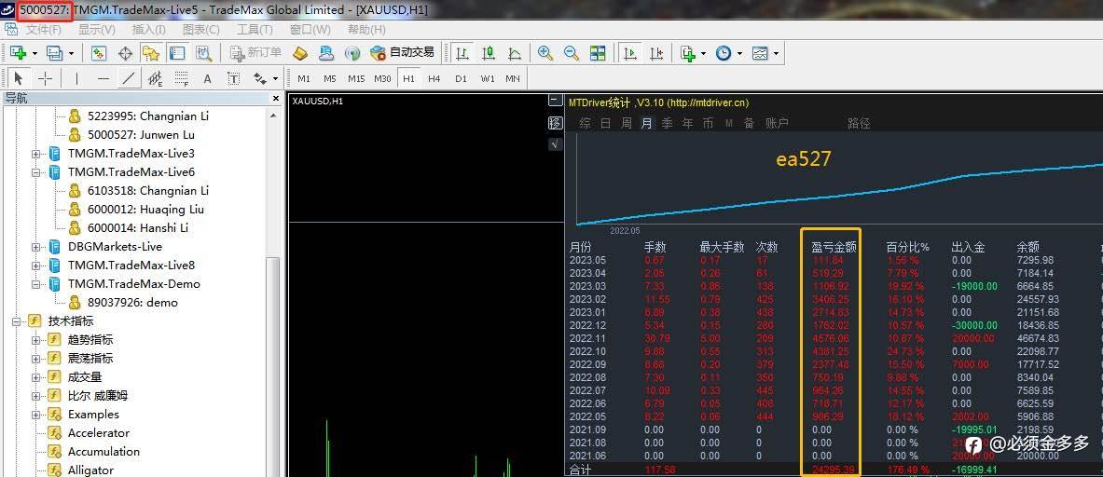Expand the TMGM.TradeMax-Live3 server node

(35, 153)
